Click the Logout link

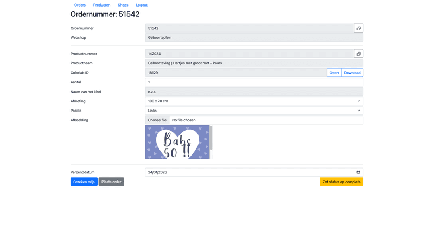point(141,5)
